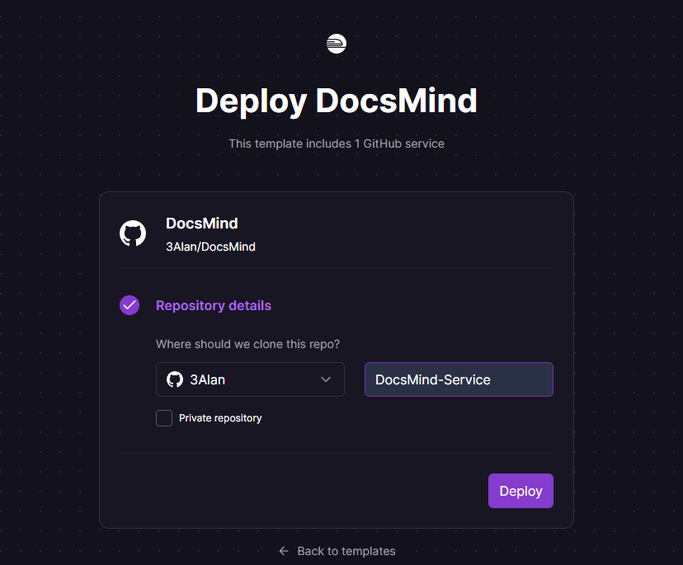Open the 3Alan account dropdown

click(250, 379)
